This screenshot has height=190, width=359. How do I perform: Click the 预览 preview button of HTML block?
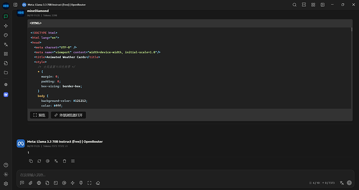[x=39, y=115]
